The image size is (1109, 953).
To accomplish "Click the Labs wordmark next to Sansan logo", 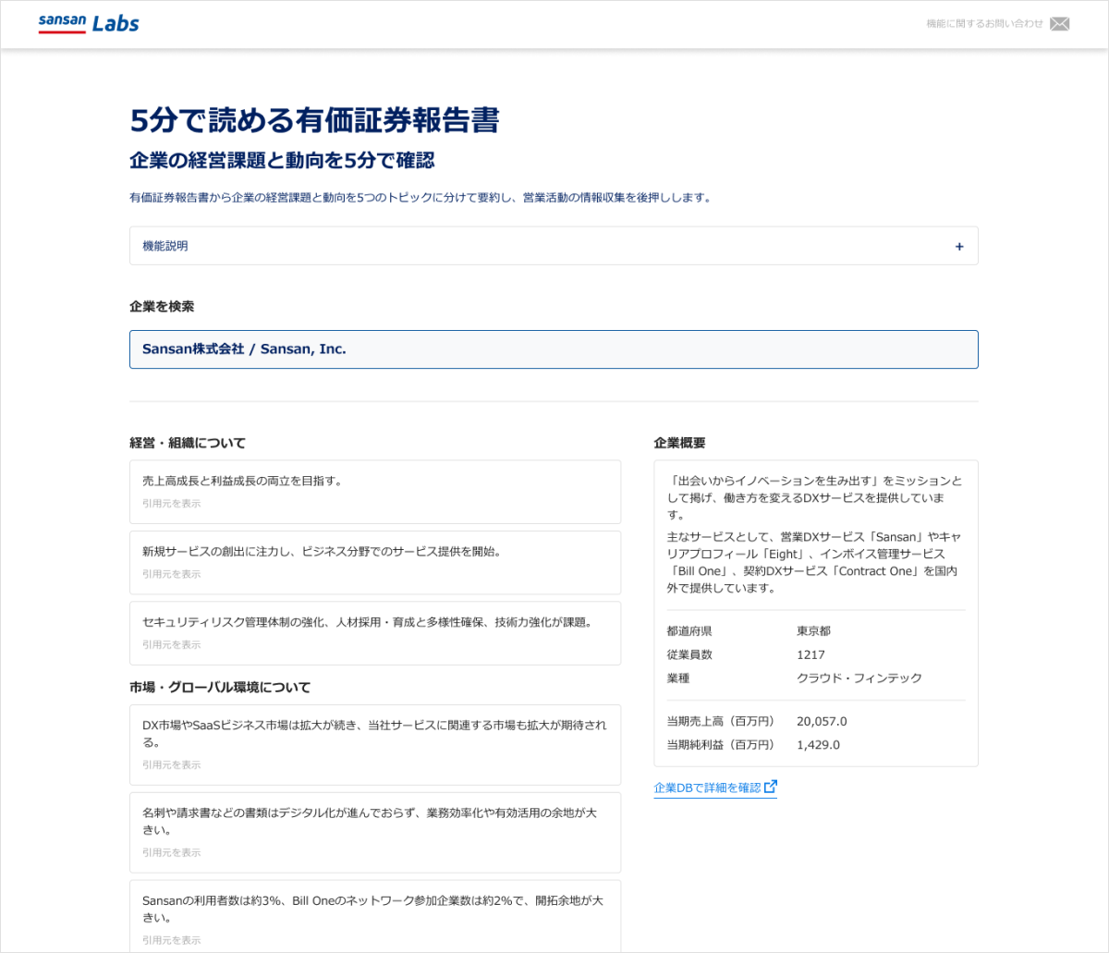I will tap(117, 23).
